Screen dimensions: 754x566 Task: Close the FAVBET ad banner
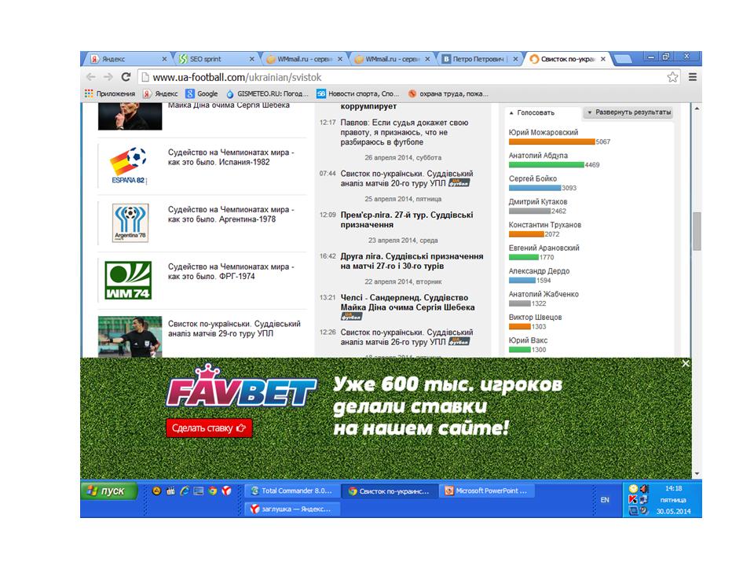[x=686, y=363]
